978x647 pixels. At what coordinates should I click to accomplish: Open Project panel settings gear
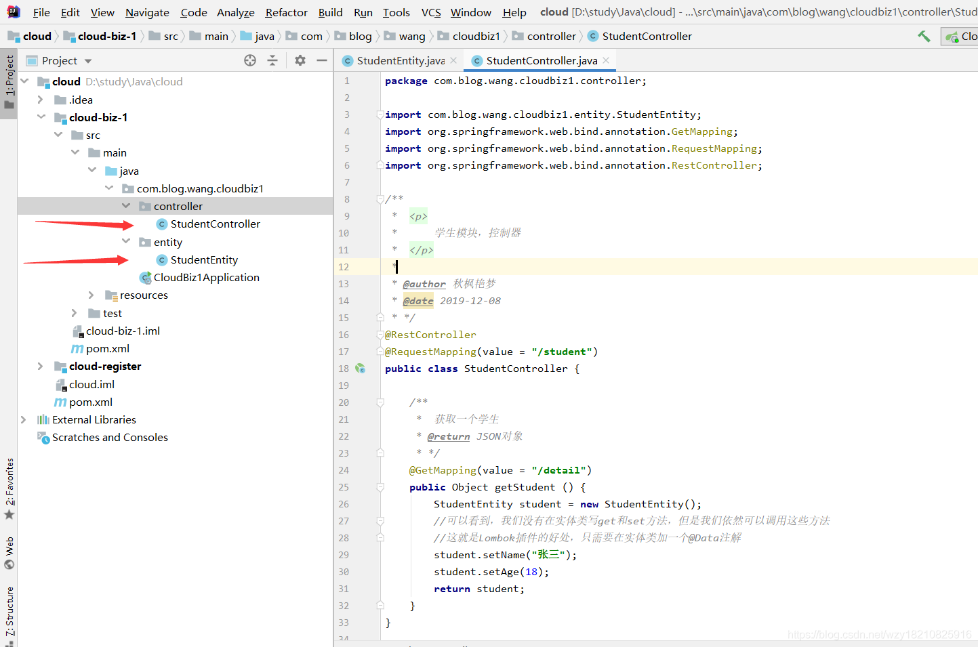click(x=300, y=60)
